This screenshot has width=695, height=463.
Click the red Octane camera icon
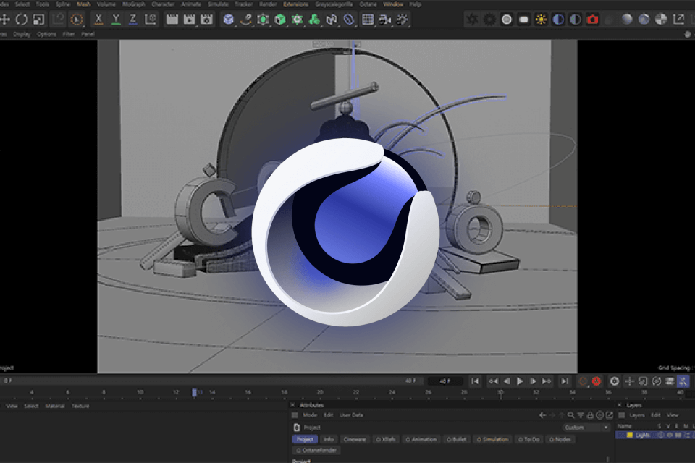point(592,20)
